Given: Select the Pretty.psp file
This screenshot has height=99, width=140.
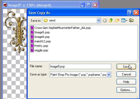Looking at the screenshot, I should (x=39, y=46).
